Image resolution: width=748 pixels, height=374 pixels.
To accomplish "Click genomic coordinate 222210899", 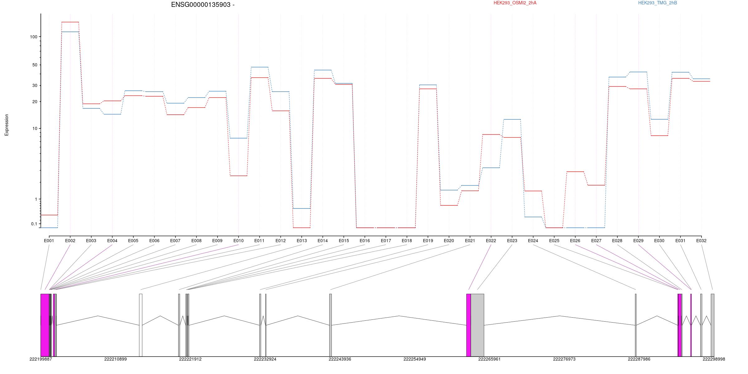I will (116, 359).
